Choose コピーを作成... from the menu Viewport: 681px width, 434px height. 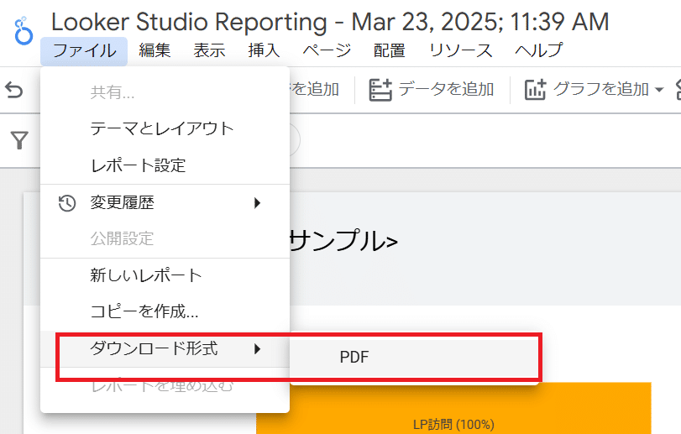point(165,311)
